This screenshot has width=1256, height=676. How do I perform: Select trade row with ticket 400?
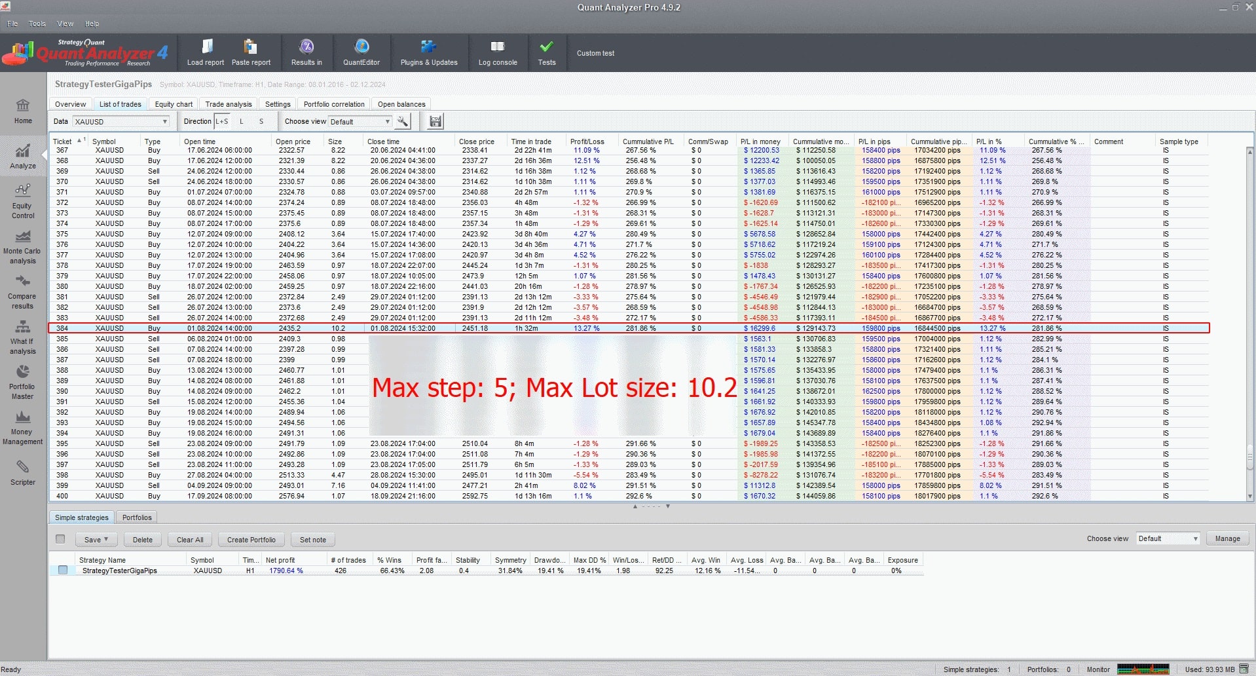(x=629, y=496)
